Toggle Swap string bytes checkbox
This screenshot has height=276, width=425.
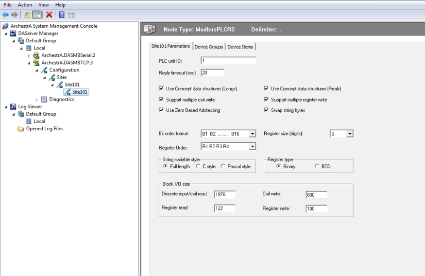266,110
